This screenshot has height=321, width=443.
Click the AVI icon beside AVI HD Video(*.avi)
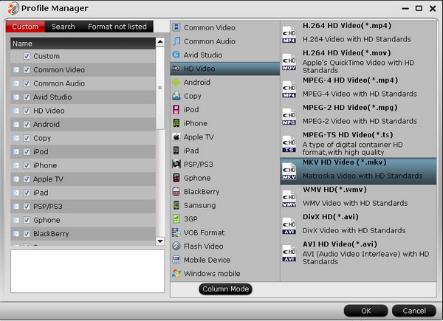(x=289, y=253)
